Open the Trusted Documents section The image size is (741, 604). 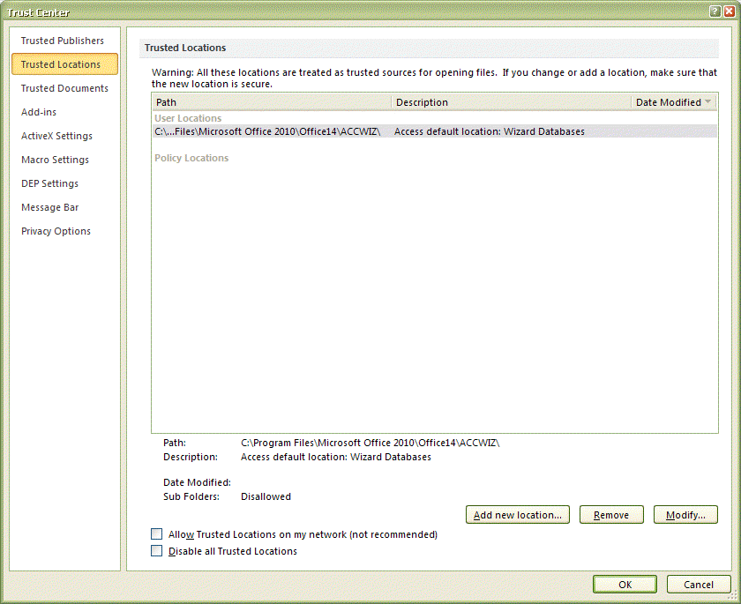(x=64, y=88)
